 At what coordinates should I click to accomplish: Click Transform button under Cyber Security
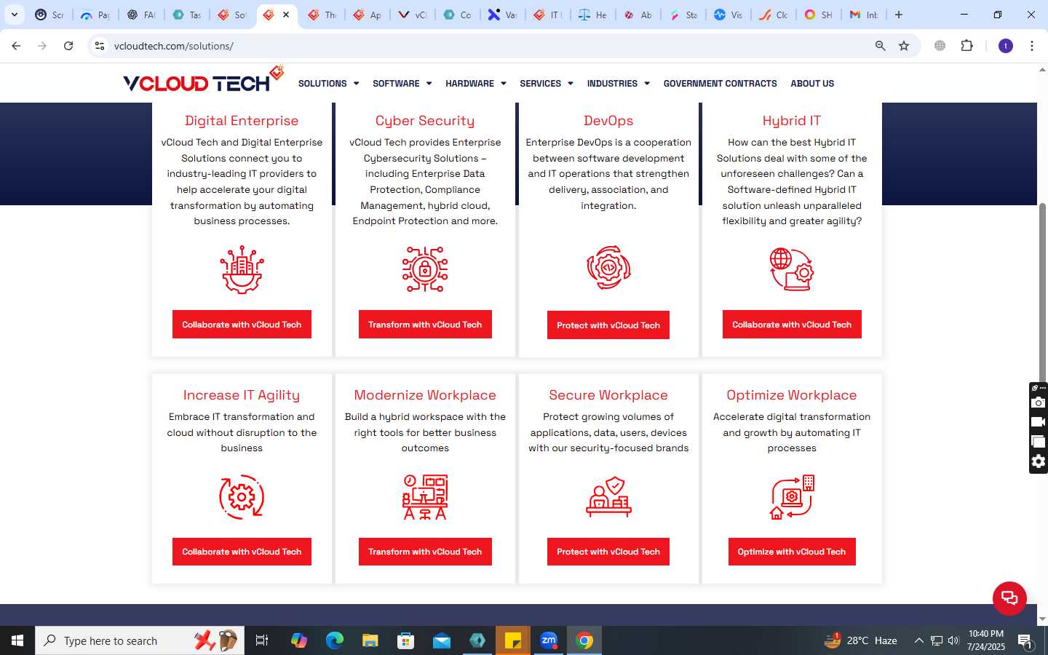click(x=425, y=325)
